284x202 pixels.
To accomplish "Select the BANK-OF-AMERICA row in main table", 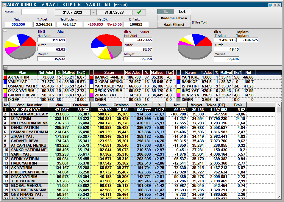I will coord(139,114).
